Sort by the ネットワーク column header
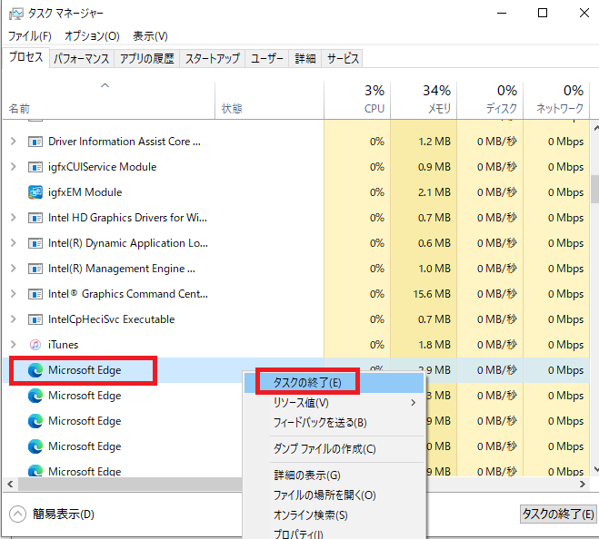599x539 pixels. click(556, 101)
